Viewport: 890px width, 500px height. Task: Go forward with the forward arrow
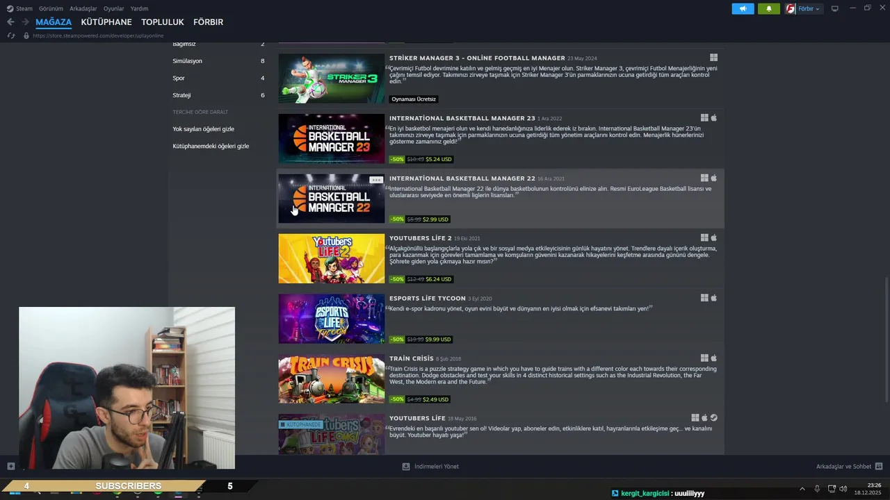click(x=26, y=22)
